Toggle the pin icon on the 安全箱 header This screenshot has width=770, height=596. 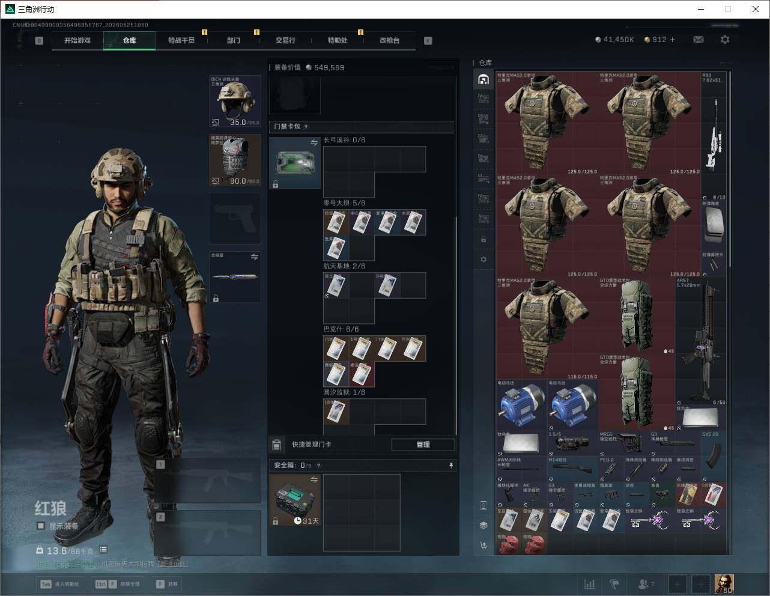click(451, 465)
